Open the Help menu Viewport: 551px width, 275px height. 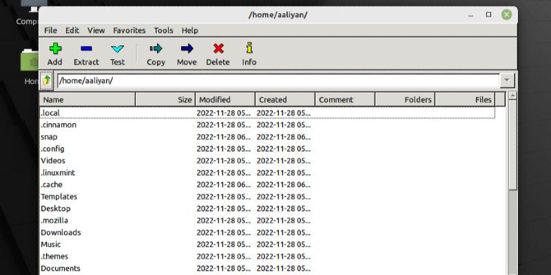click(190, 30)
